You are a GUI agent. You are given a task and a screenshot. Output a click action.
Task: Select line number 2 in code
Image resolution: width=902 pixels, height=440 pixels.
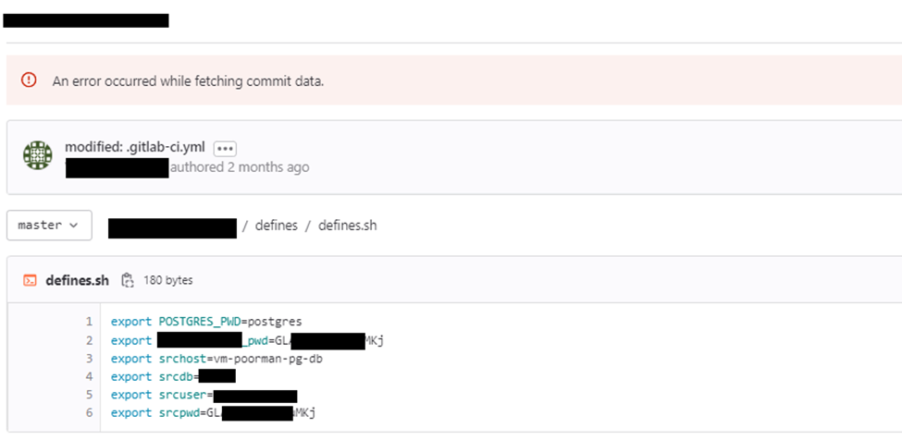[89, 340]
